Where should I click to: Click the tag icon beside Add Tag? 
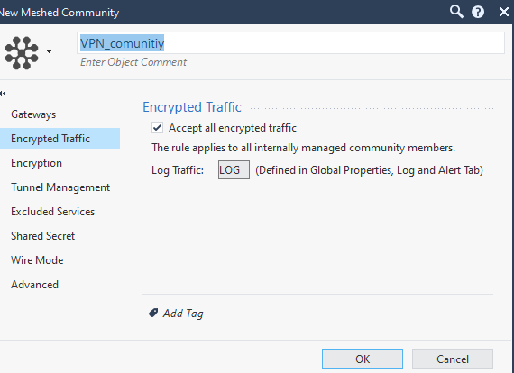point(153,313)
